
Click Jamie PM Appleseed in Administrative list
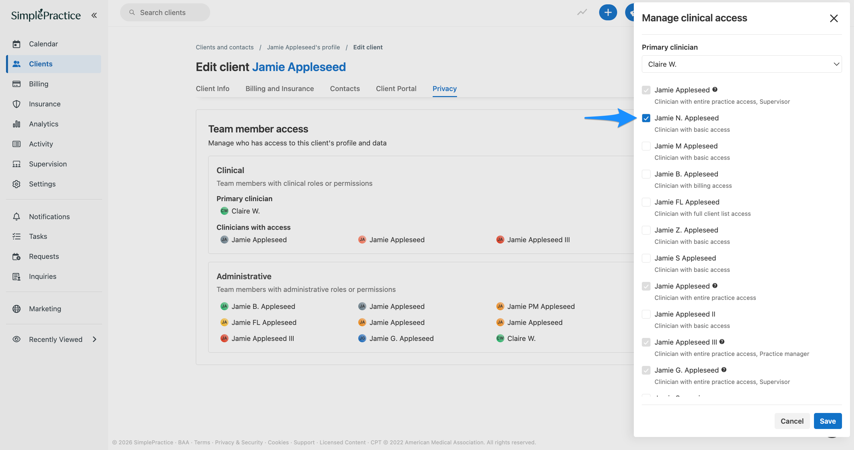pos(541,306)
